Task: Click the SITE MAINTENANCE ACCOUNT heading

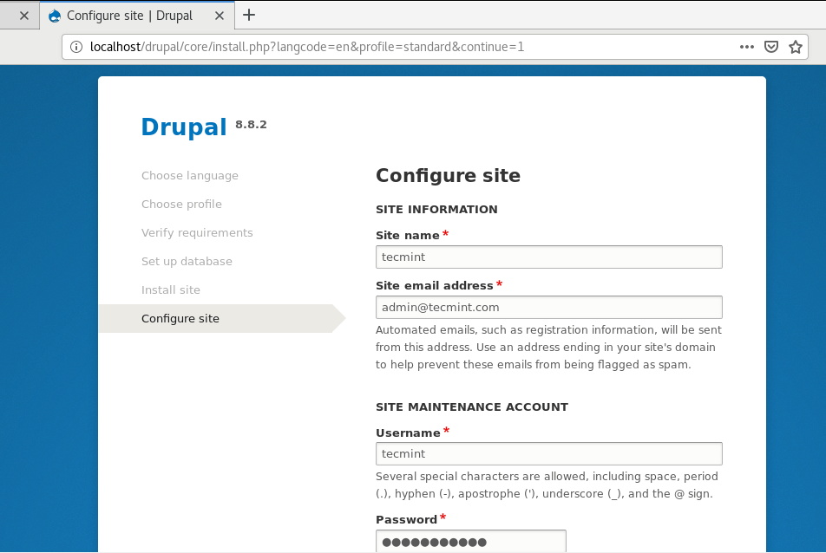Action: (471, 407)
